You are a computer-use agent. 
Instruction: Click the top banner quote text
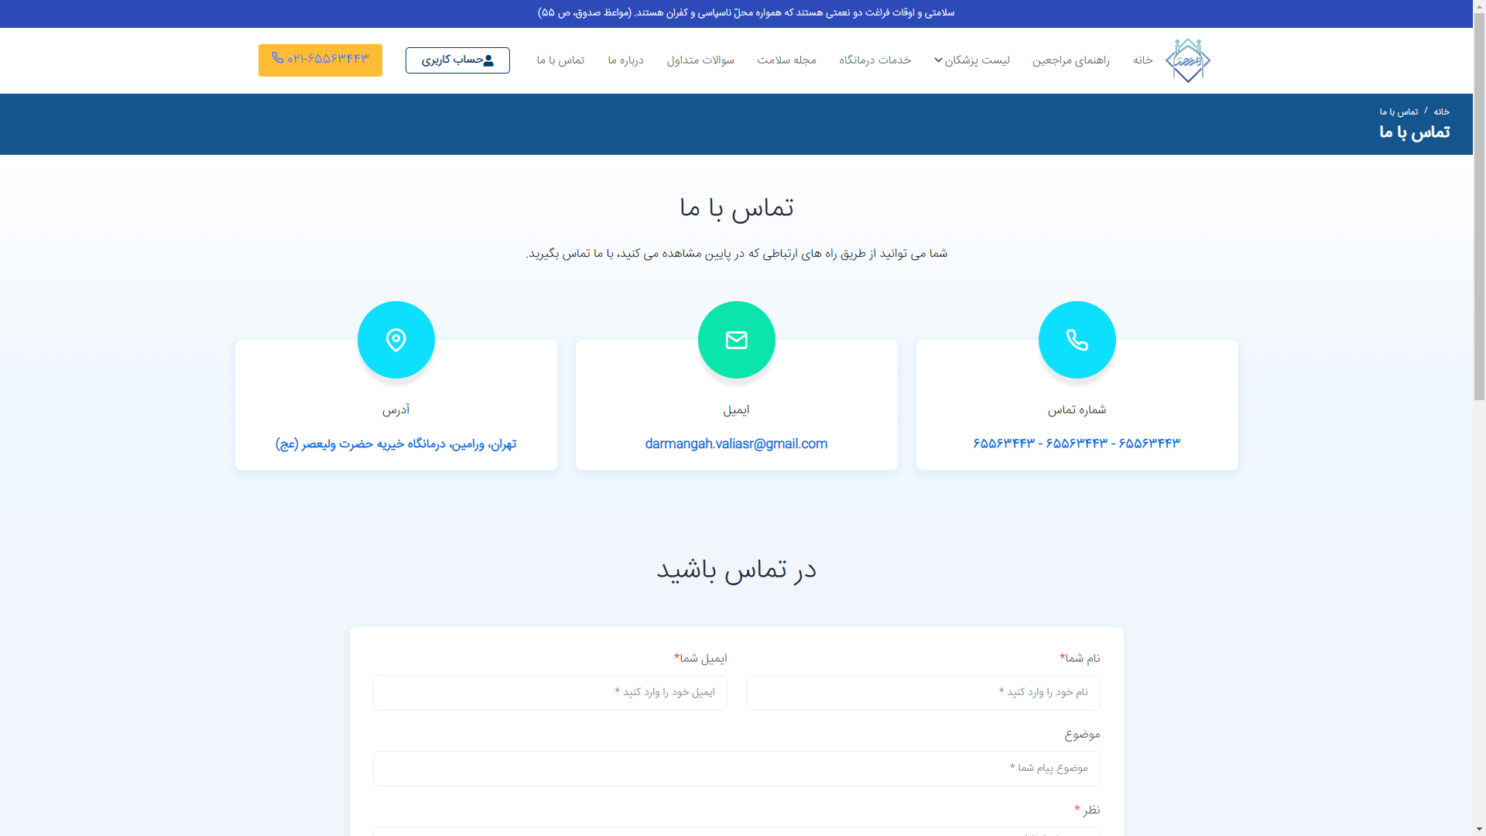pos(746,13)
